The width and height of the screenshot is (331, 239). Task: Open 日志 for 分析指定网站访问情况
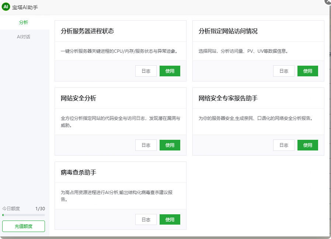pos(283,71)
